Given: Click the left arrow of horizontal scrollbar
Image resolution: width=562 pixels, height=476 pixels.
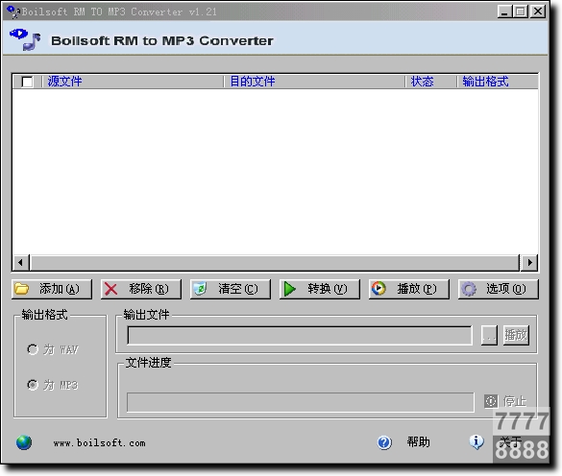Looking at the screenshot, I should 21,263.
